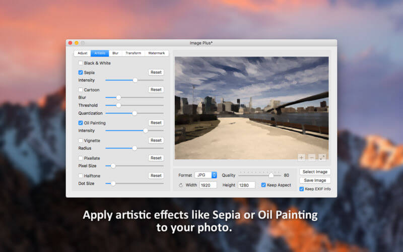Image resolution: width=403 pixels, height=252 pixels.
Task: Reset the Oil Painting effect
Action: [156, 123]
